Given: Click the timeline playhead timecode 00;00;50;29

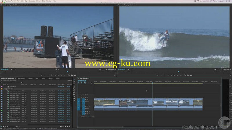Looking at the screenshot, I should tap(82, 81).
